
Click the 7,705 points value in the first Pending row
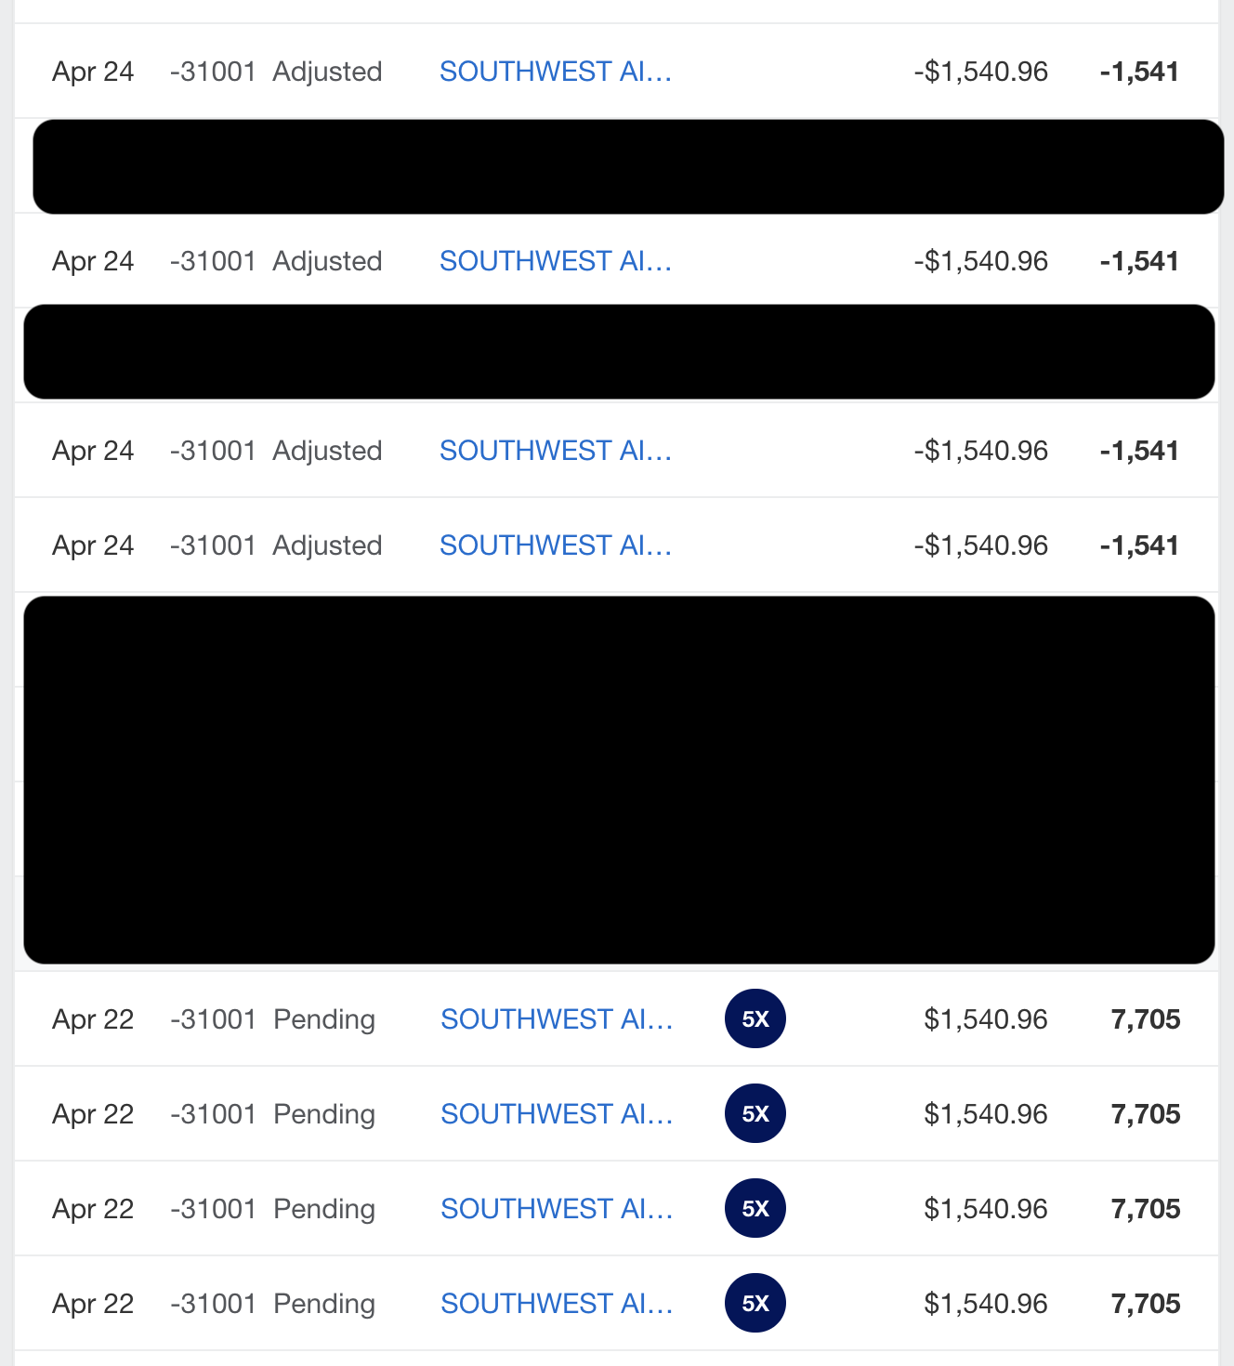point(1145,1019)
